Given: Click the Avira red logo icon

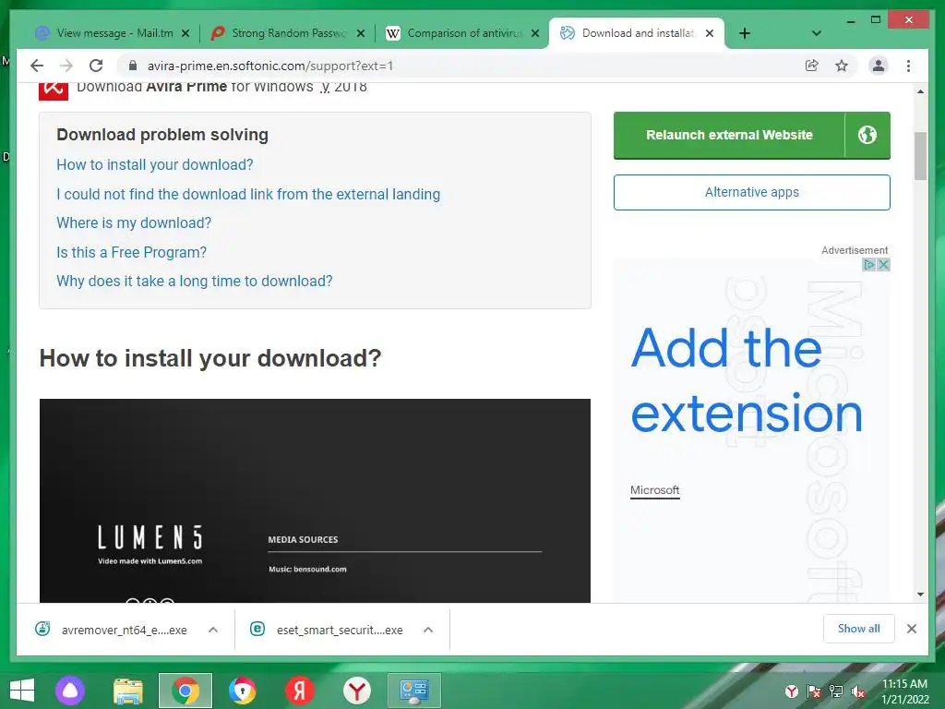Looking at the screenshot, I should tap(53, 90).
